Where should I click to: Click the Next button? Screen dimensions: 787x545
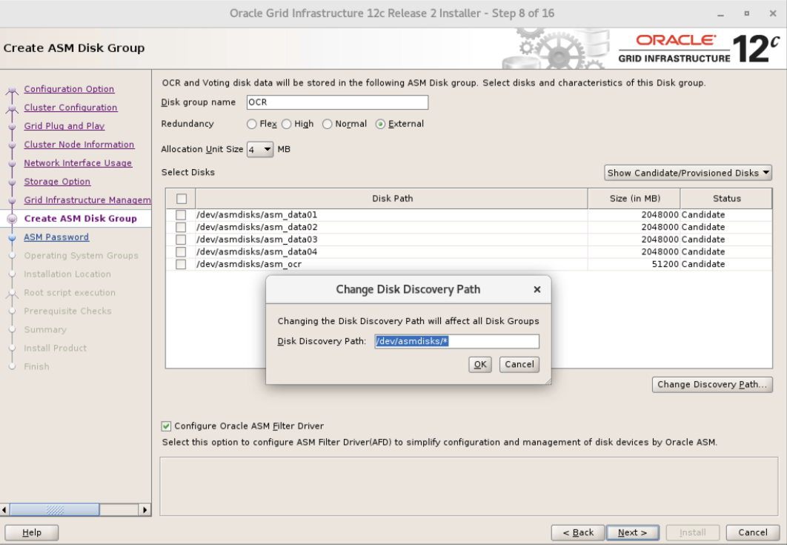[x=632, y=532]
